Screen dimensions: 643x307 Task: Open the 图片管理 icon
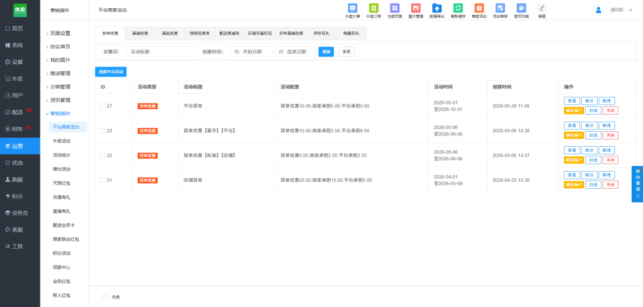click(x=416, y=8)
